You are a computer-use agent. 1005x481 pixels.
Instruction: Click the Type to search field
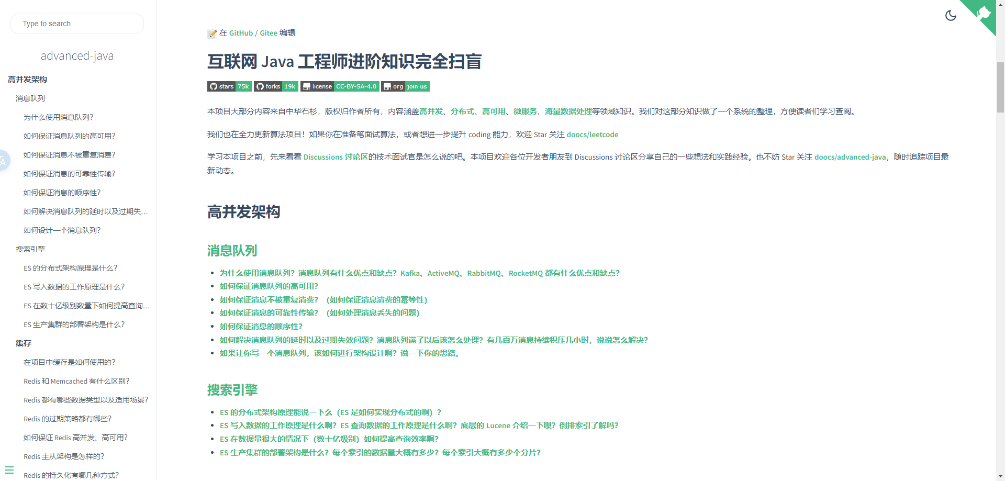coord(77,24)
